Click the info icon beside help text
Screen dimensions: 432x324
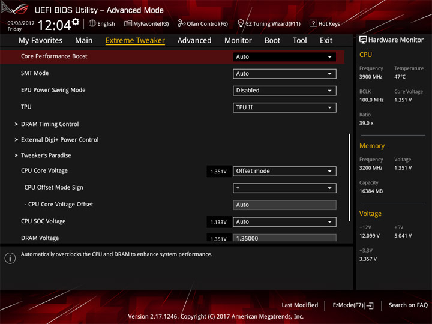(x=10, y=258)
